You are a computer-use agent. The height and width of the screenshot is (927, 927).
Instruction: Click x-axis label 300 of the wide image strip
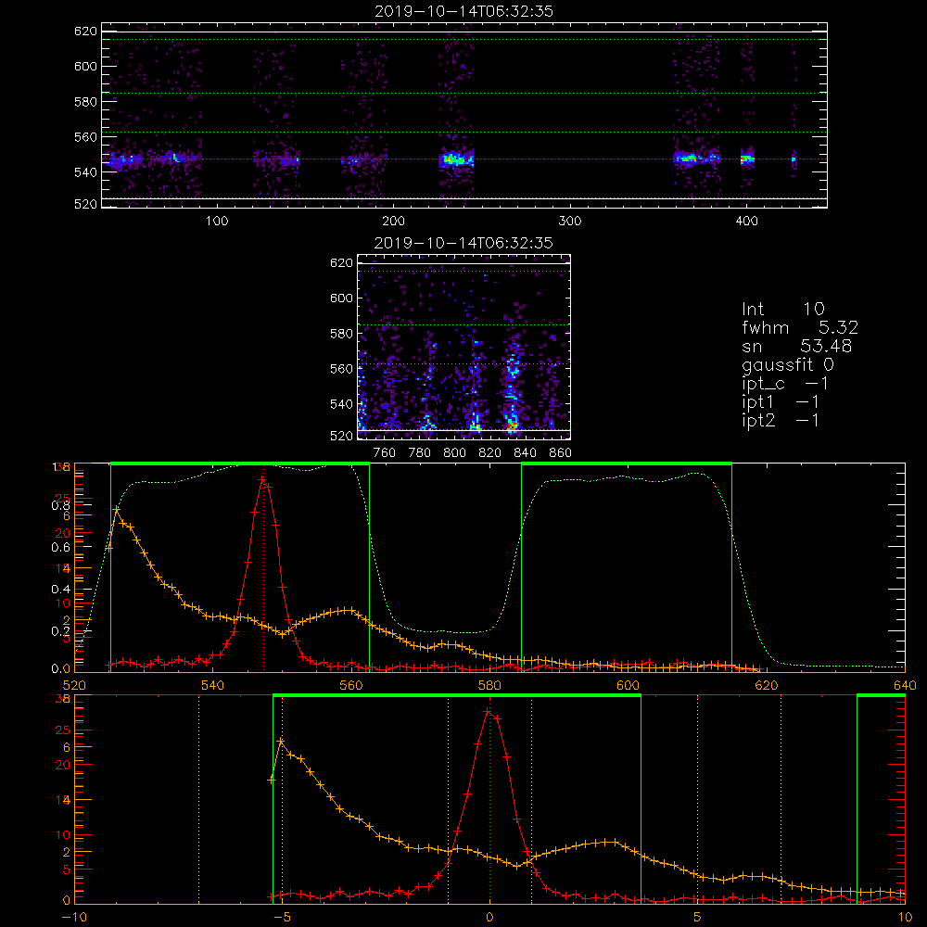(x=570, y=222)
